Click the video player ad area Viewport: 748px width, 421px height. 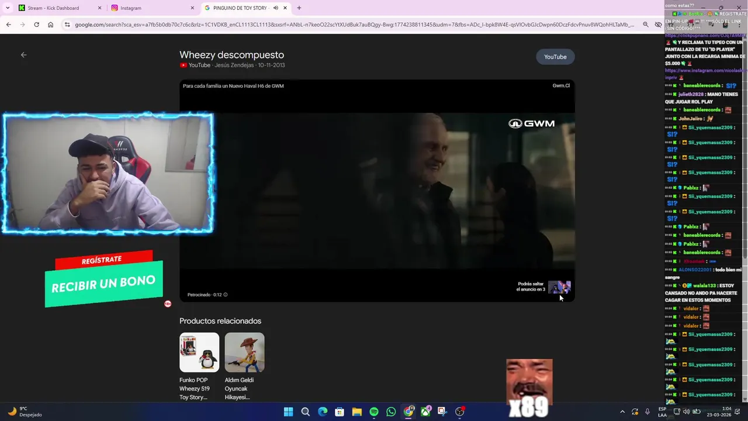pyautogui.click(x=377, y=191)
